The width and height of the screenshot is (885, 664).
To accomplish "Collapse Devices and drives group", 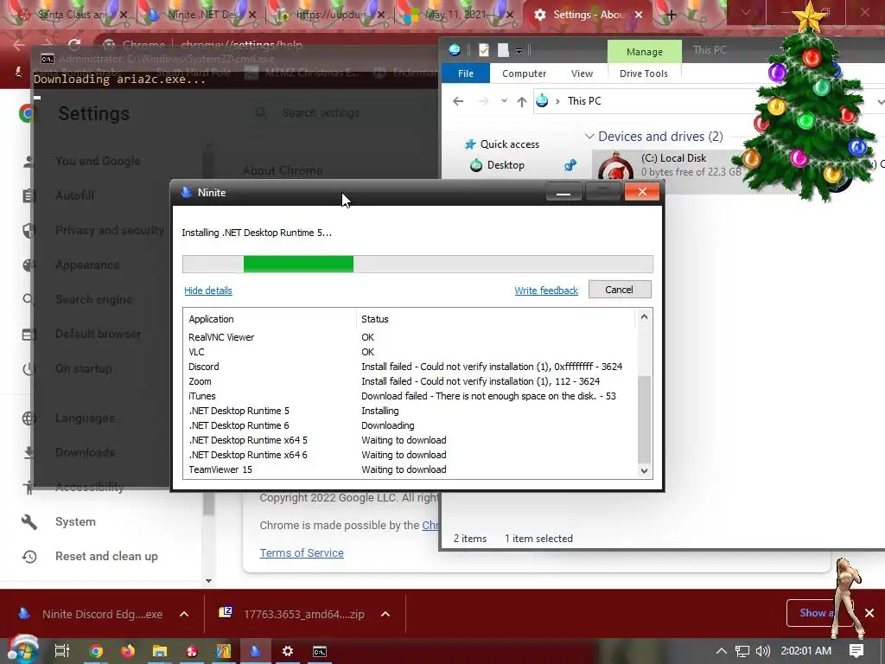I will (589, 137).
